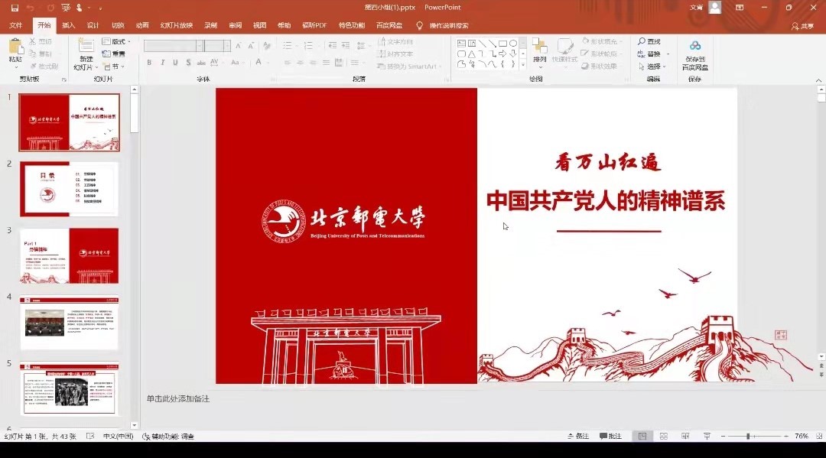Zoom in with the plus button

tap(786, 436)
